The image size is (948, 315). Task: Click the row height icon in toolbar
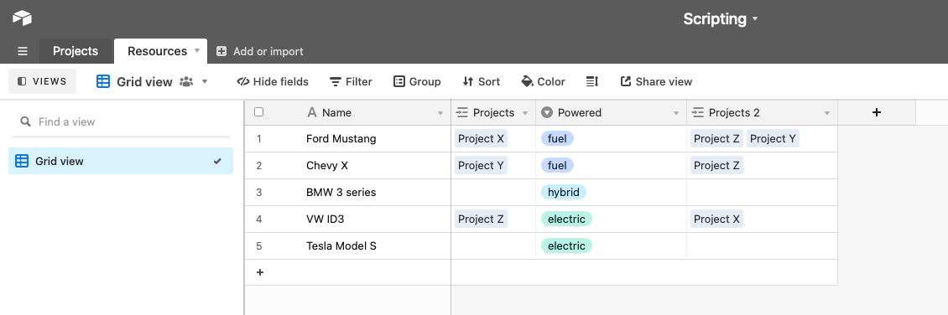coord(592,81)
